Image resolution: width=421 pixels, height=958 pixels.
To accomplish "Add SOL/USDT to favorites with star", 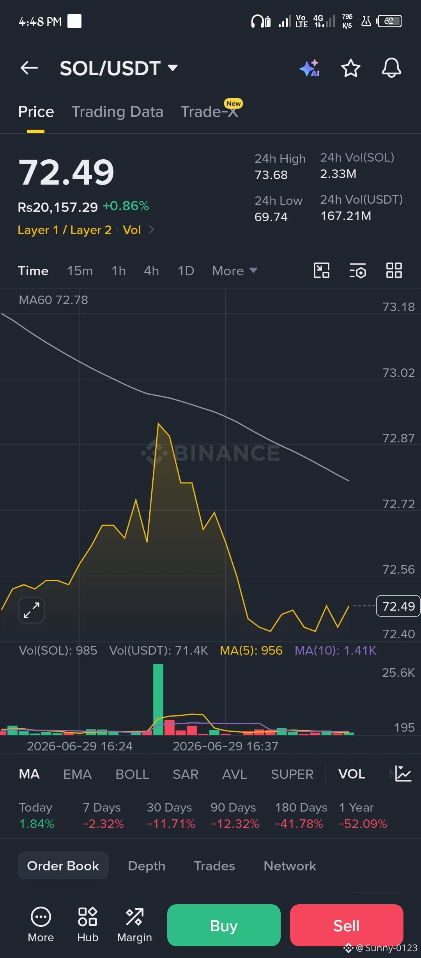I will 350,68.
